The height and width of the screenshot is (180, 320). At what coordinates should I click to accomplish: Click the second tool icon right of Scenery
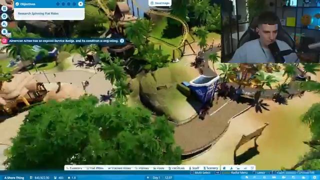[231, 168]
